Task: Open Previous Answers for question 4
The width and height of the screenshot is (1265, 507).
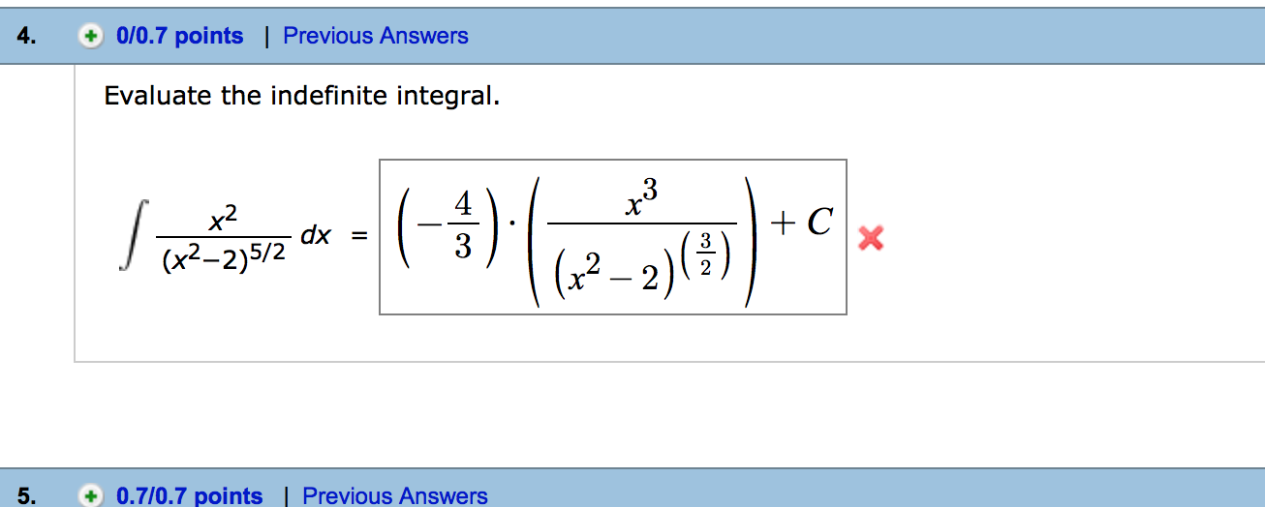Action: [376, 37]
